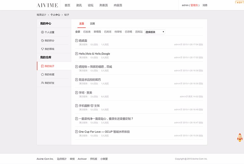Open 消息 in the header
Screen dimensions: 244x164
205,5
